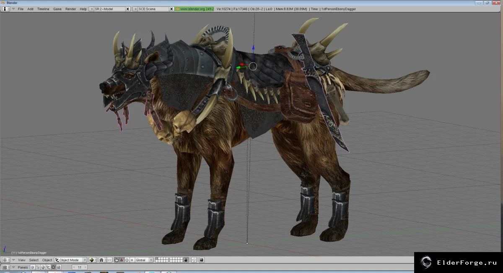The image size is (503, 273).
Task: Switch to the Object context icon
Action: (48, 267)
